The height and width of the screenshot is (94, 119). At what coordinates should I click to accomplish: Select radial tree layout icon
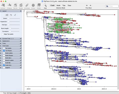point(15,15)
